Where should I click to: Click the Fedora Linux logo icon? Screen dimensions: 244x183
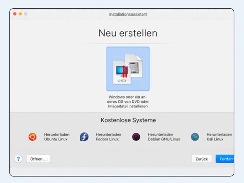[x=84, y=137]
